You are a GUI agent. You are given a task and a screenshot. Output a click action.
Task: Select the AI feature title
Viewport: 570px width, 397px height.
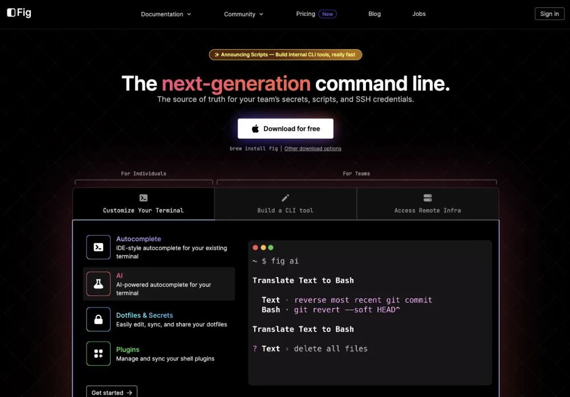point(119,276)
